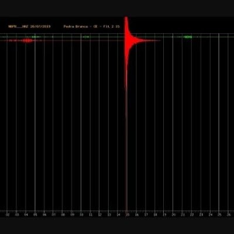The image size is (234, 234).
Task: Click the 10 time axis label
Action: [x=81, y=215]
